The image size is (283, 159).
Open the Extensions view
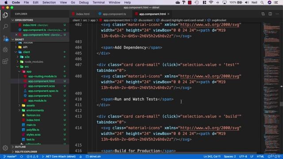click(5, 61)
